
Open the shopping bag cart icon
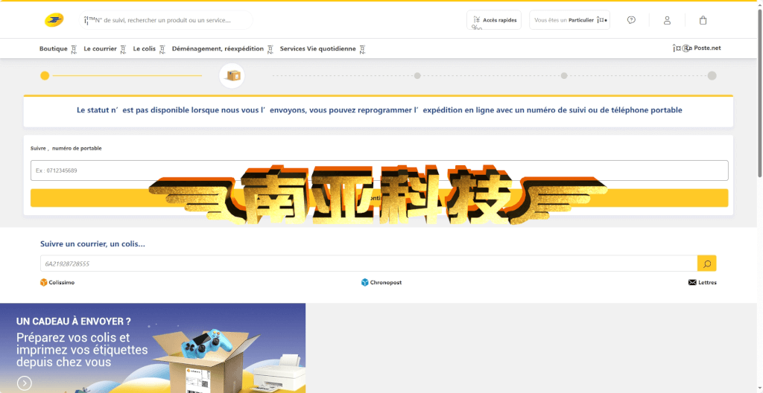[703, 20]
